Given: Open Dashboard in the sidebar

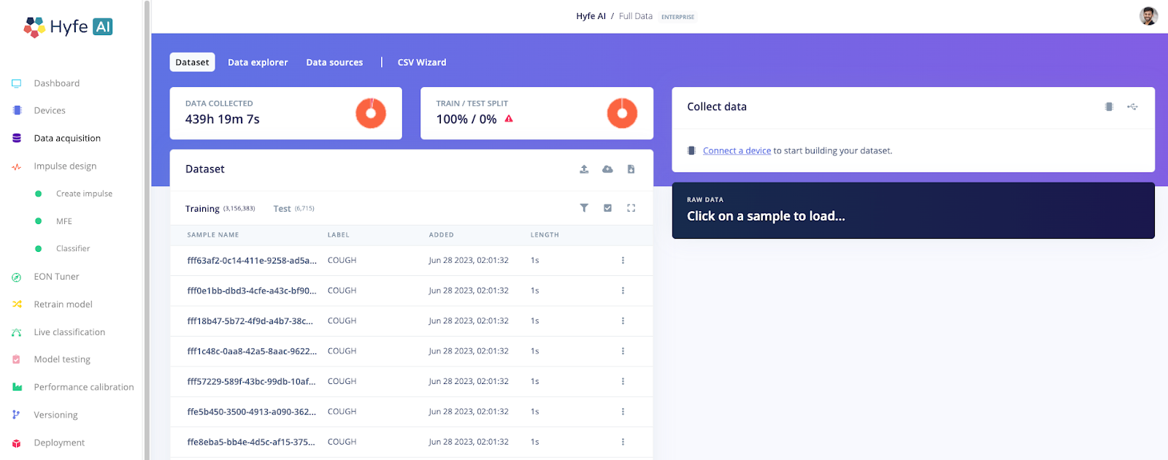Looking at the screenshot, I should [57, 83].
